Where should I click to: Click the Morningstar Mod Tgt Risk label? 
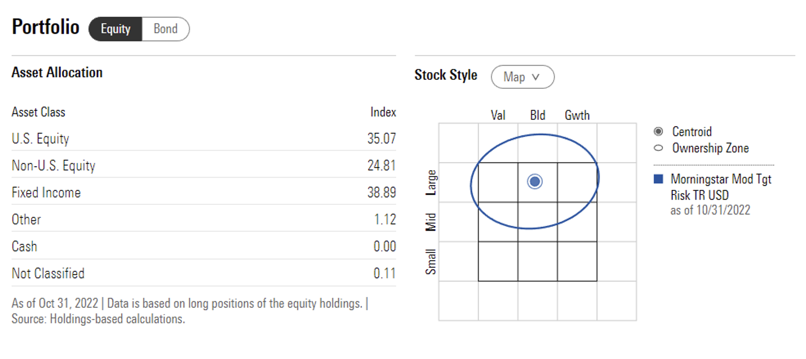(x=720, y=187)
